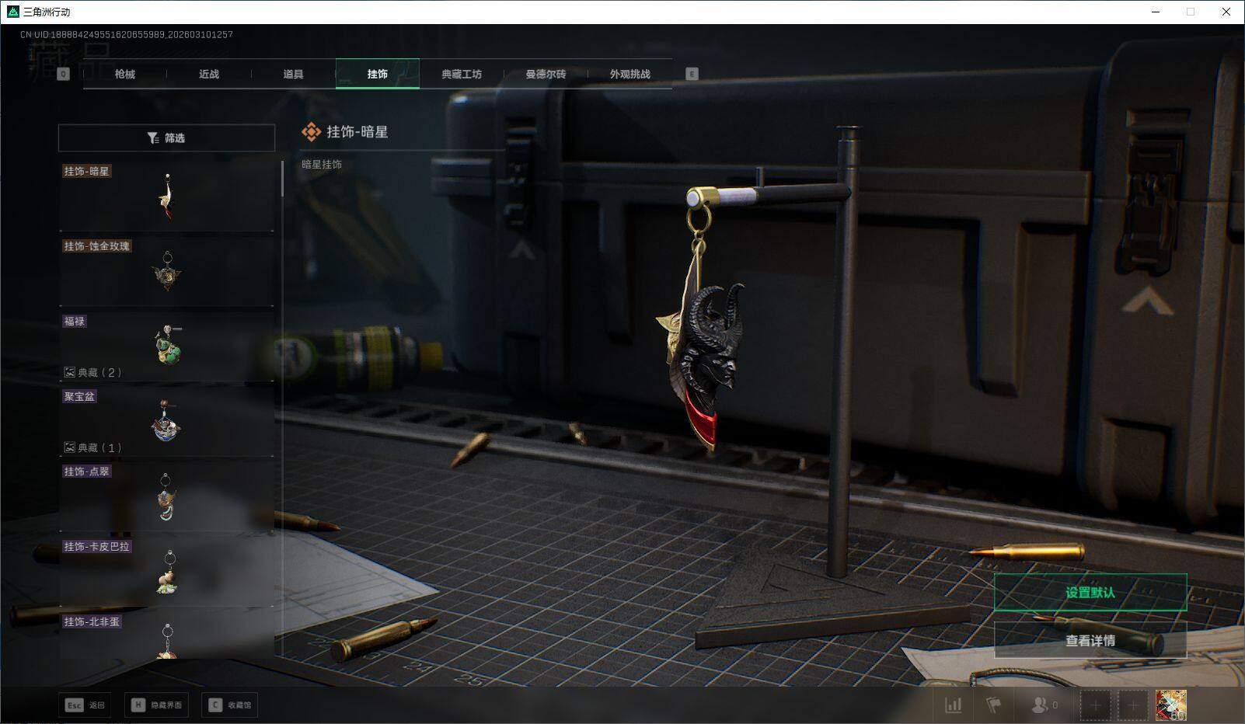Image resolution: width=1245 pixels, height=724 pixels.
Task: Select the 挂饰-点翠 charm
Action: point(167,496)
